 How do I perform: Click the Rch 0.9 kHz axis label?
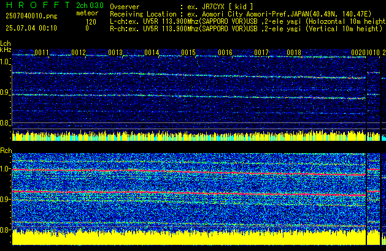(x=5, y=199)
